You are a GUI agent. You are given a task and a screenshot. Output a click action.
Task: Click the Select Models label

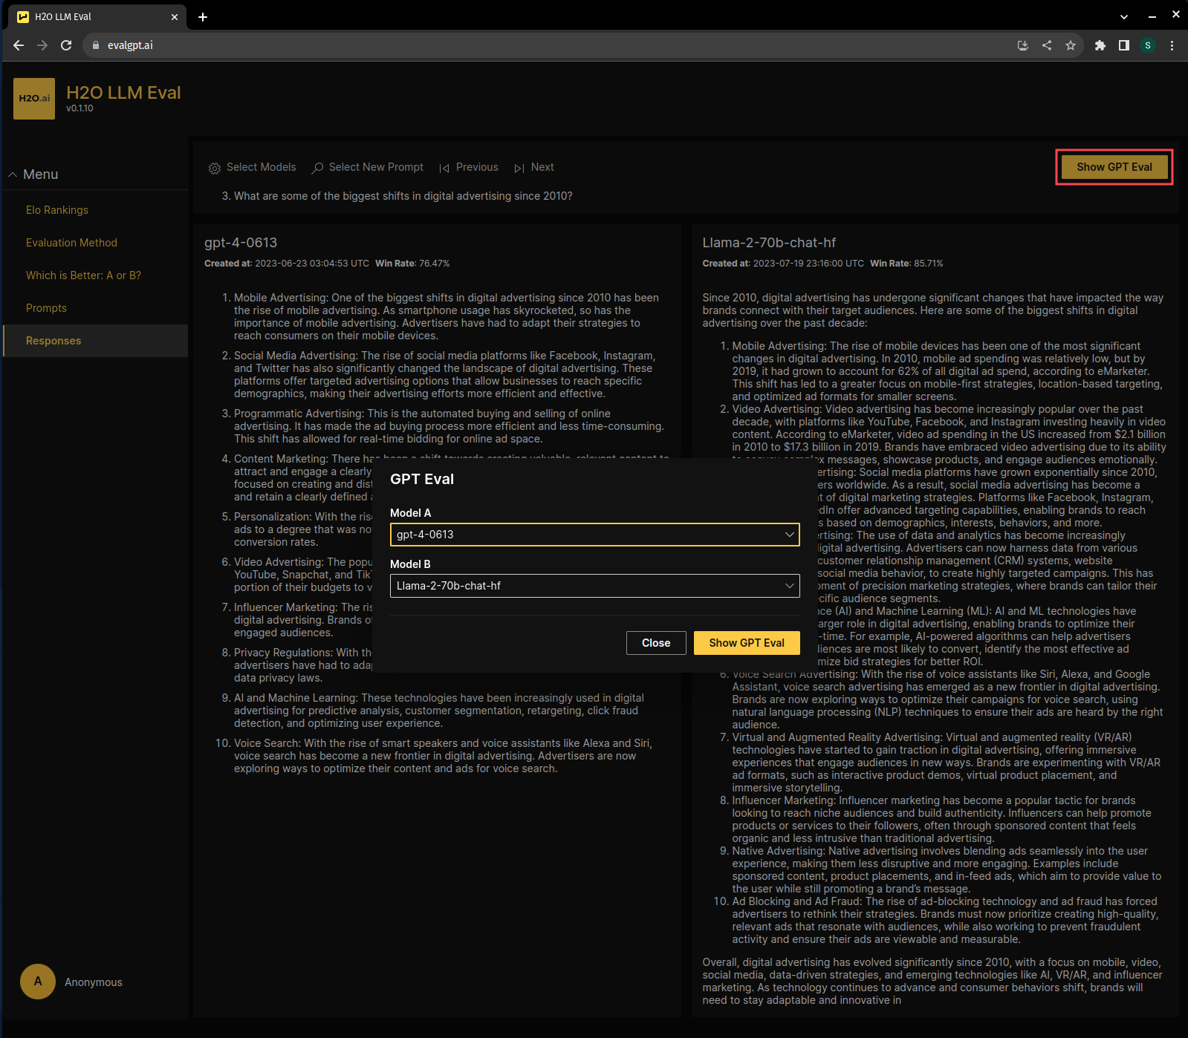click(x=261, y=167)
